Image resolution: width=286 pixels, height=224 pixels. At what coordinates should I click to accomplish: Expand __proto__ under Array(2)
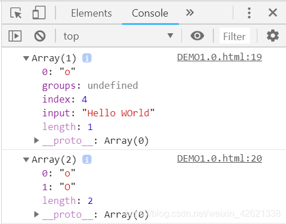point(37,214)
